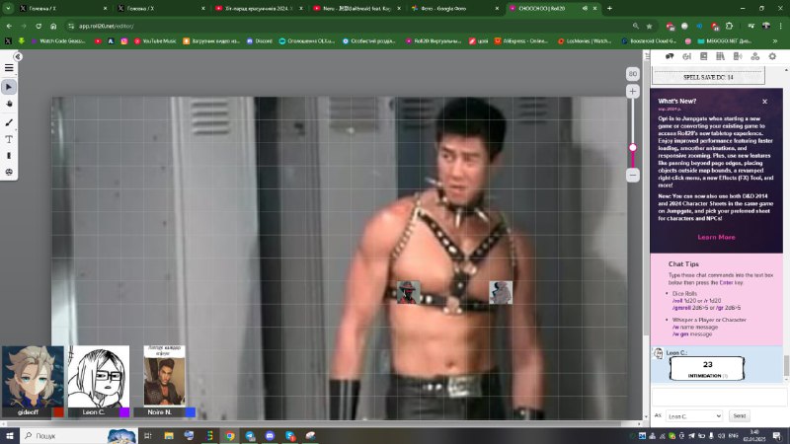The height and width of the screenshot is (444, 790).
Task: Zoom in with the plus button
Action: (633, 91)
